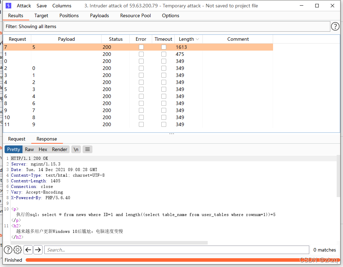The height and width of the screenshot is (267, 343).
Task: Switch to the Results tab
Action: pyautogui.click(x=15, y=15)
